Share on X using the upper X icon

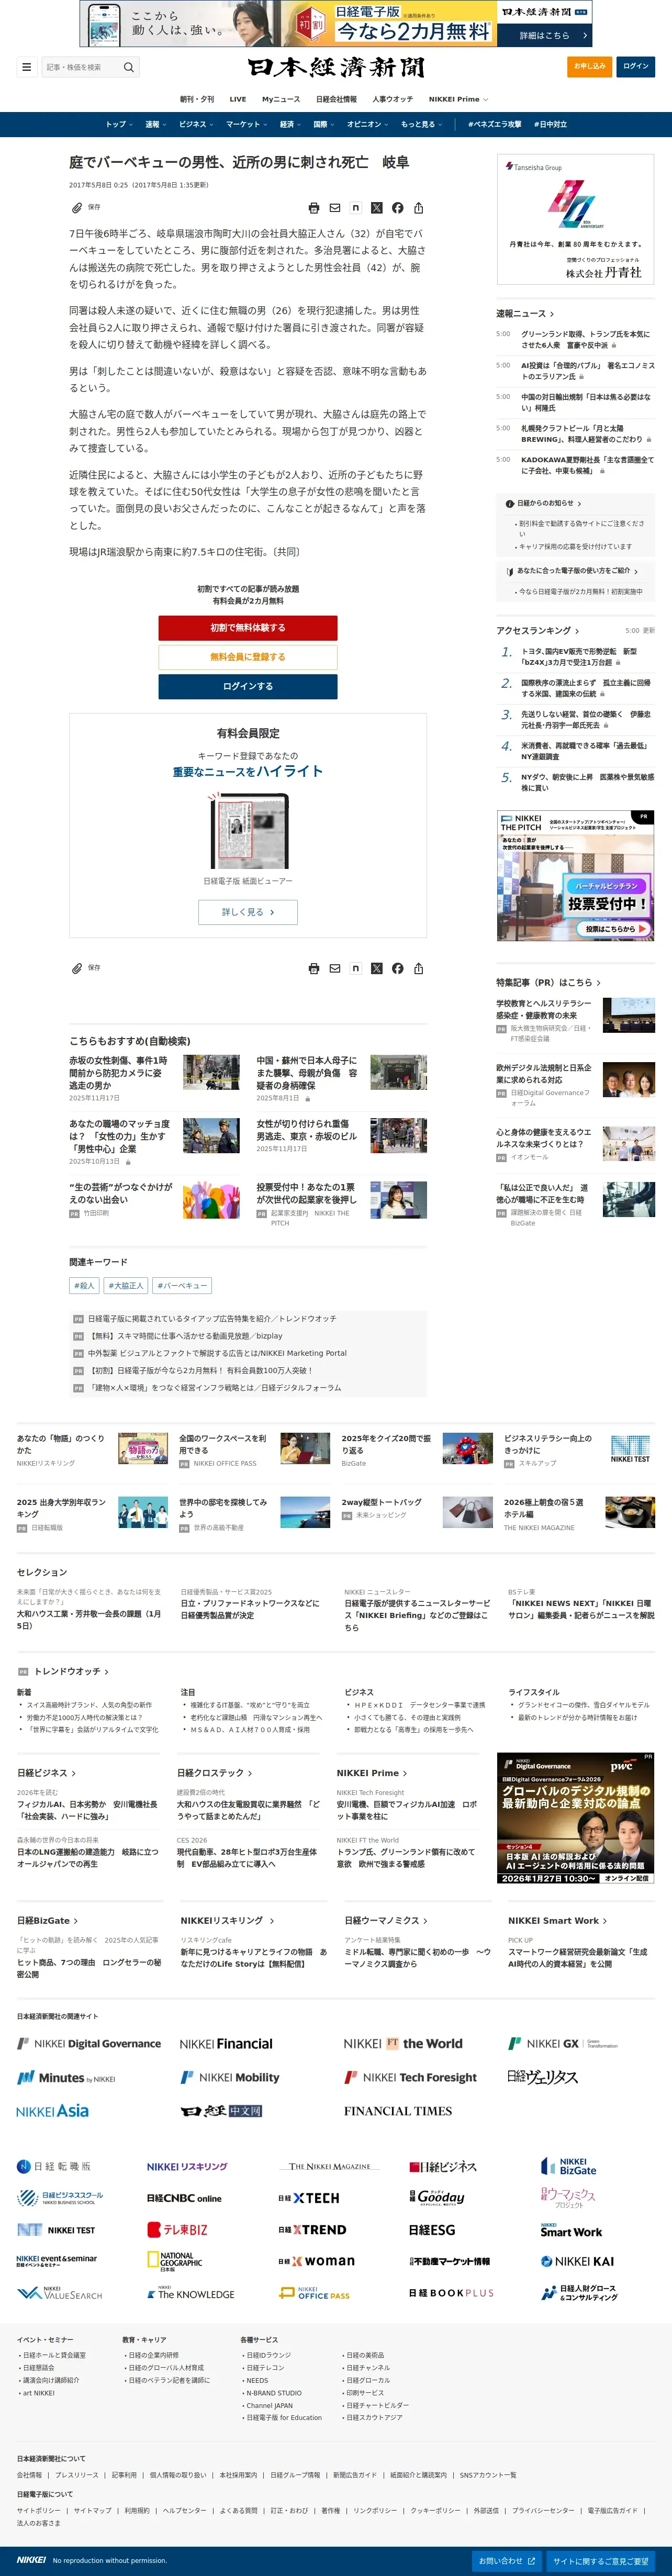click(x=377, y=208)
